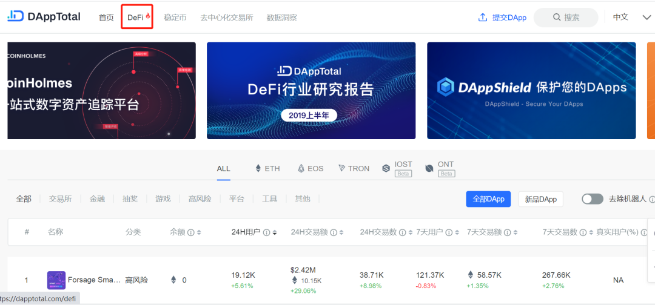Image resolution: width=655 pixels, height=305 pixels.
Task: Click info icon next to 24H交易数
Action: tap(402, 232)
